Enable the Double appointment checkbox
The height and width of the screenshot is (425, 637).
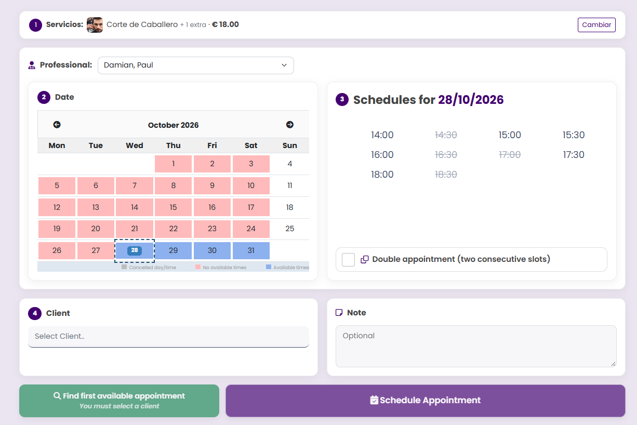tap(349, 259)
